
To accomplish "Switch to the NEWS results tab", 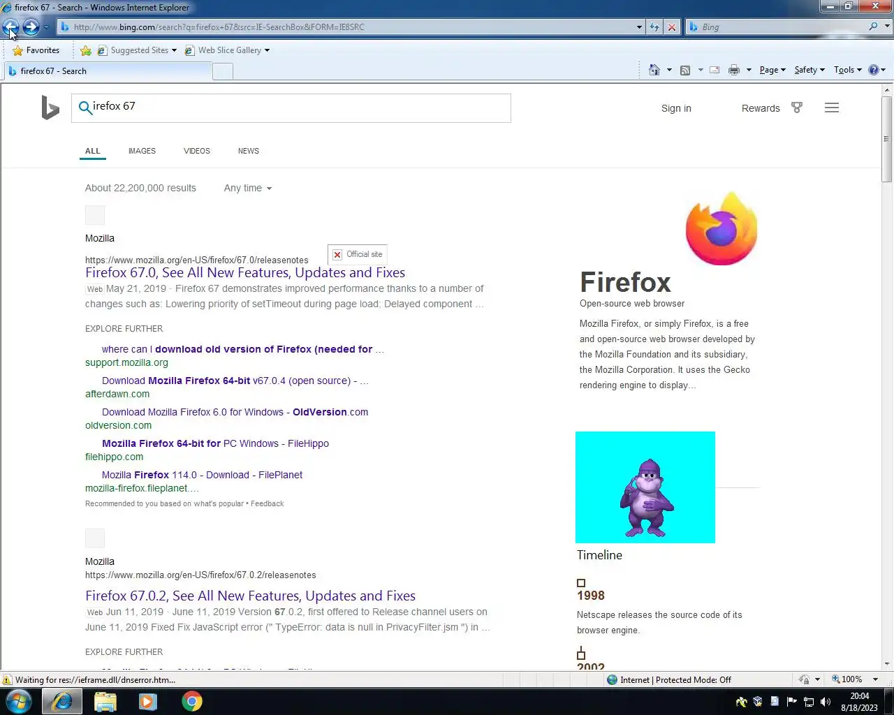I will point(249,151).
